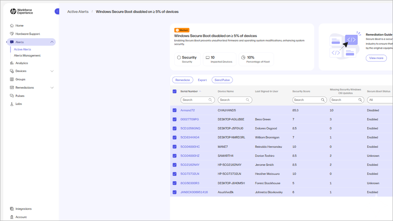Screen dimensions: 393x221
Task: Click the Alerts icon in the sidebar
Action: pos(12,42)
